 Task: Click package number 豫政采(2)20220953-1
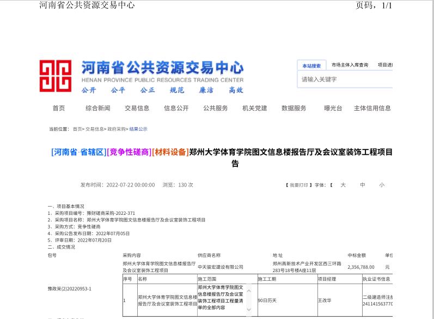click(x=70, y=289)
